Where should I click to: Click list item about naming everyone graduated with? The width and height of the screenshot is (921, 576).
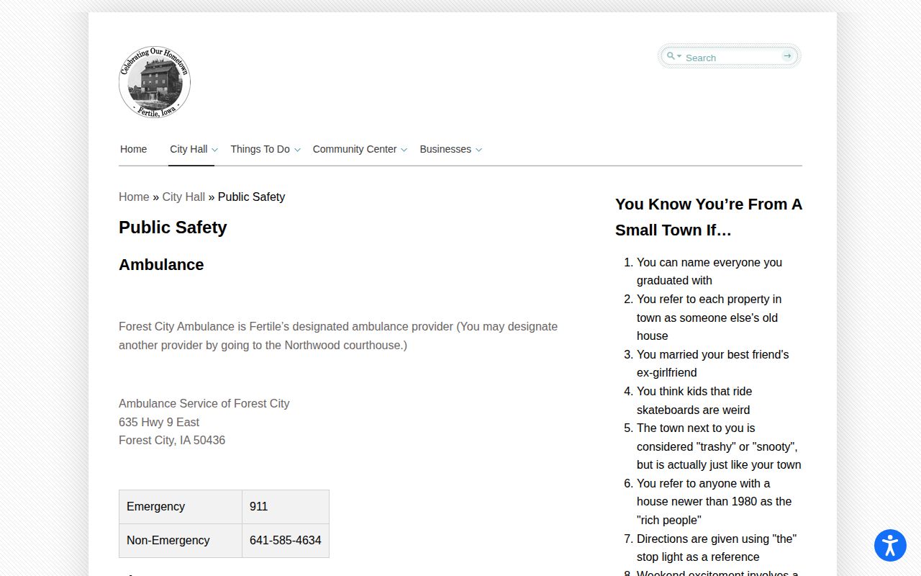pos(709,271)
